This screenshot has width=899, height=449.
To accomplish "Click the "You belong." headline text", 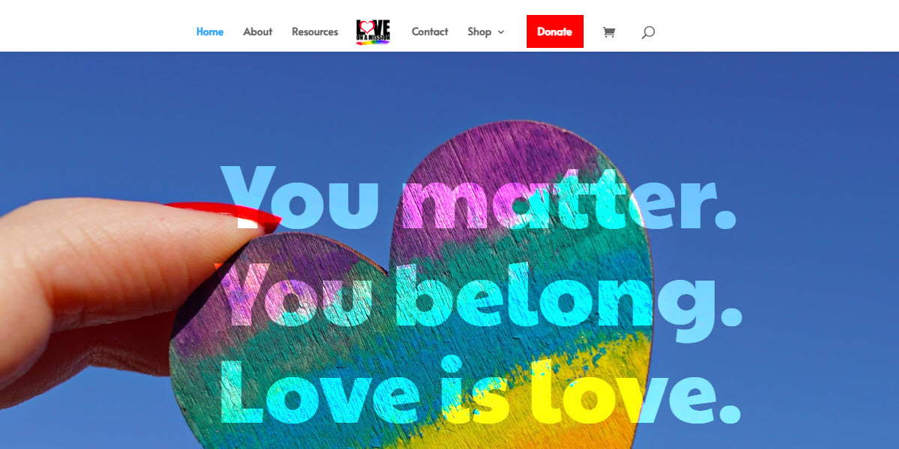I will click(480, 296).
